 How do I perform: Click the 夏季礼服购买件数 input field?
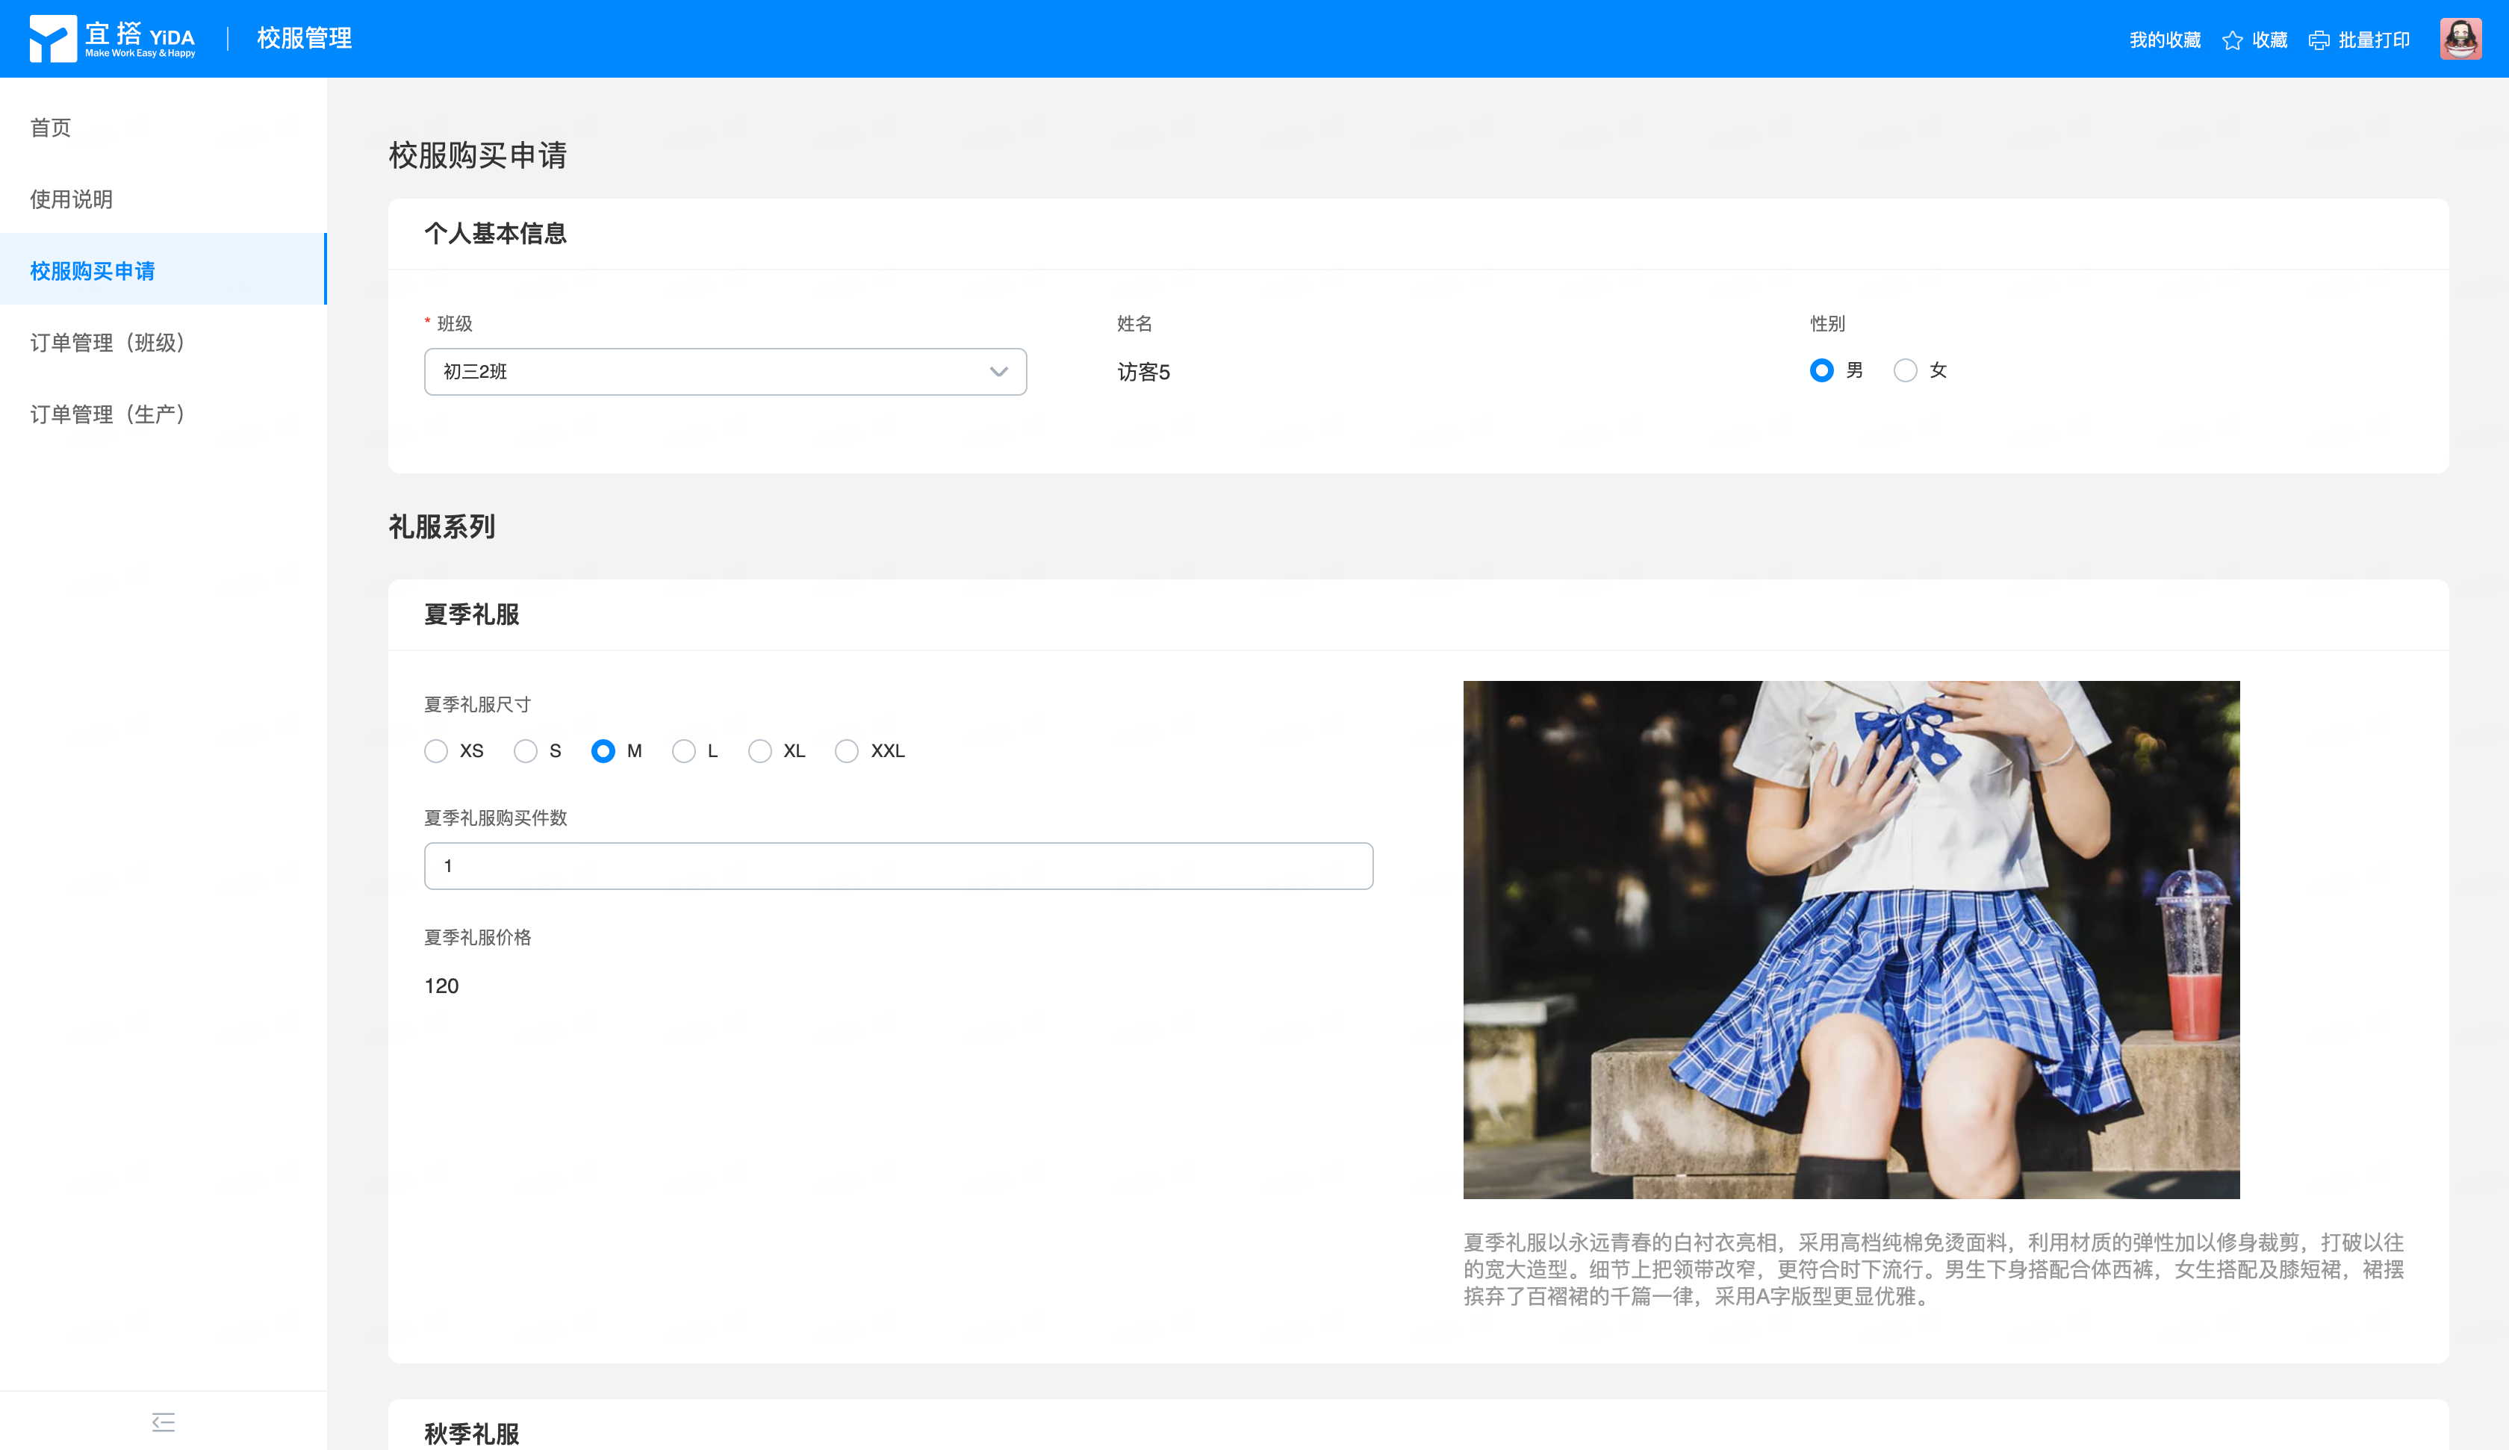[x=898, y=865]
